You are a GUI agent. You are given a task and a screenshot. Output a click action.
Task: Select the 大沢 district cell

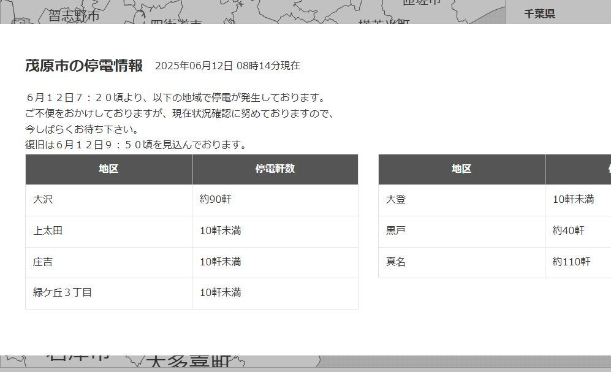pos(108,200)
